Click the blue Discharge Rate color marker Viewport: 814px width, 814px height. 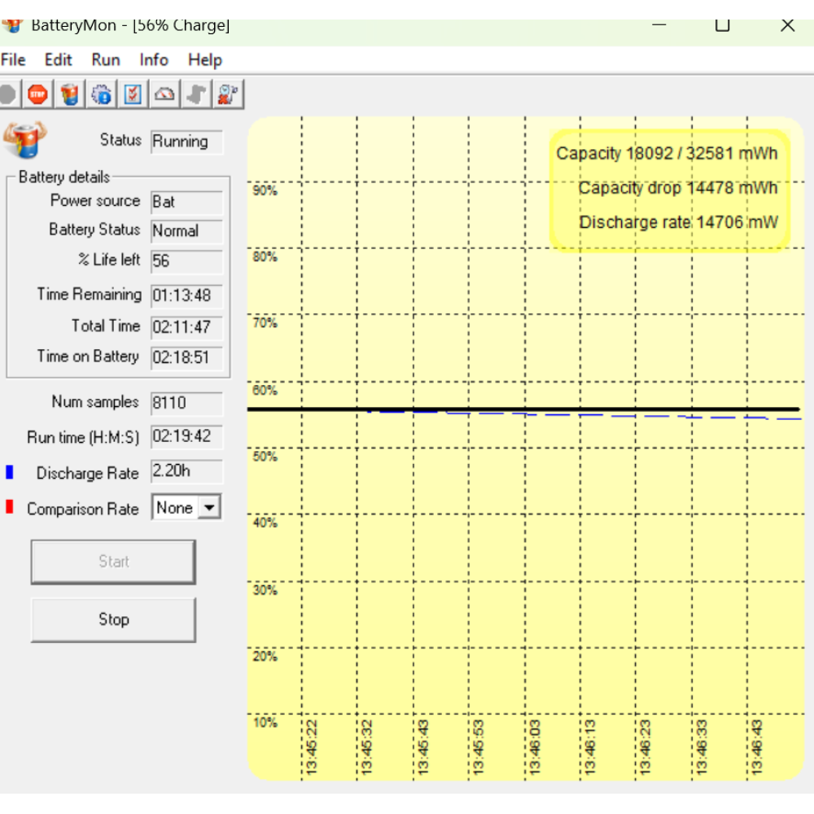pyautogui.click(x=10, y=472)
